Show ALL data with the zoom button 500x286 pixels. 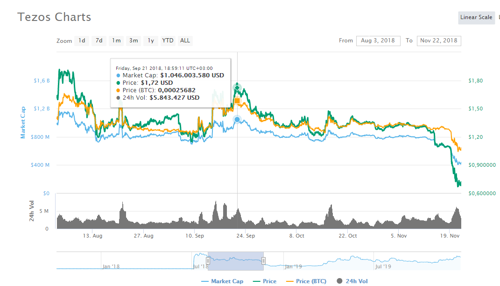click(185, 41)
